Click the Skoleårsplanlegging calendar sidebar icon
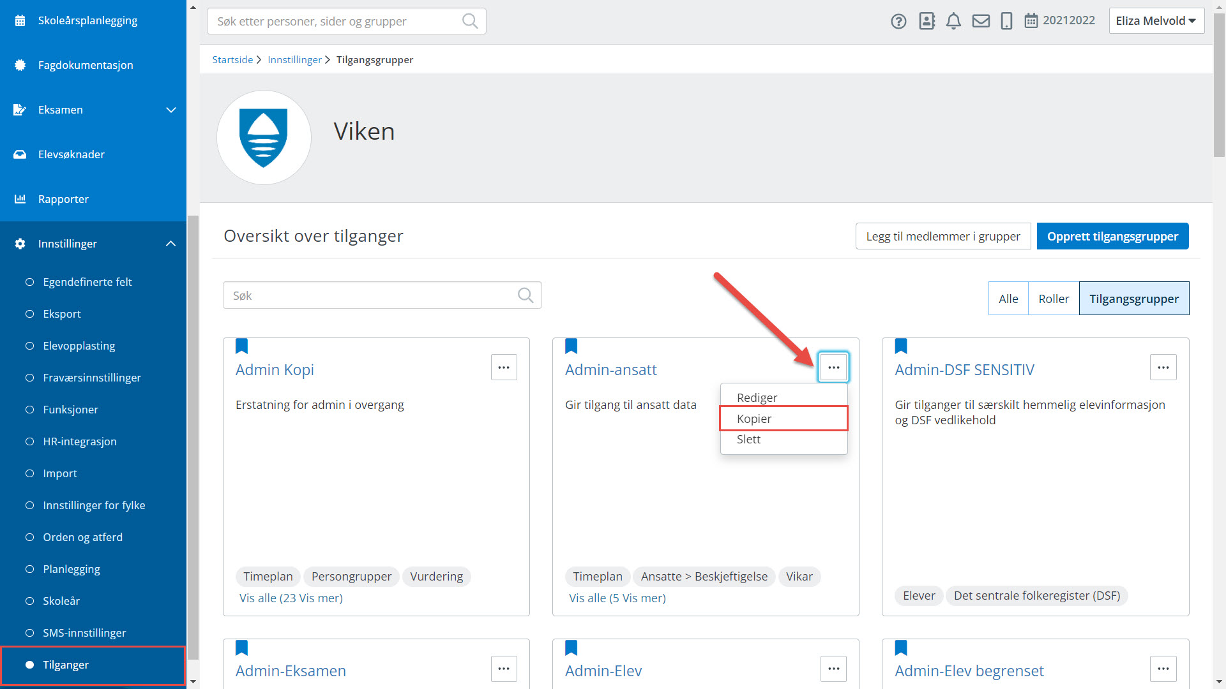 coord(20,20)
